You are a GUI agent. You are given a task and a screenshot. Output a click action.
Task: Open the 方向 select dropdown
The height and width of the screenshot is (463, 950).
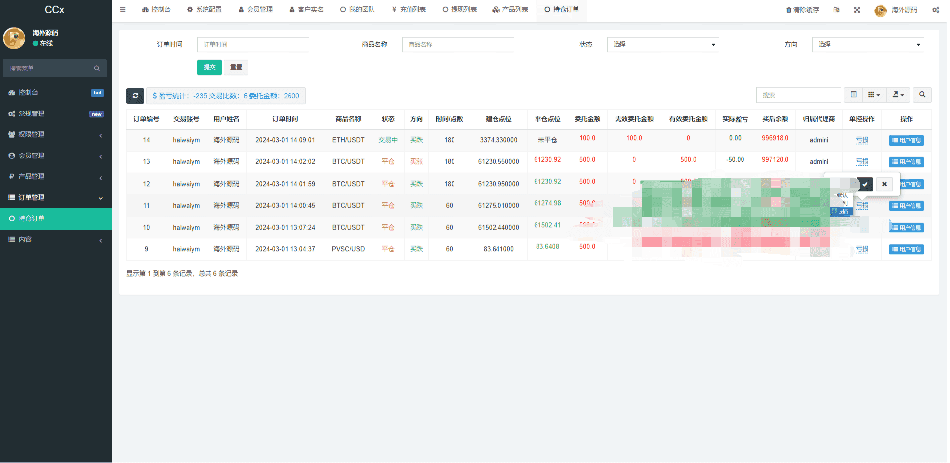pyautogui.click(x=867, y=44)
